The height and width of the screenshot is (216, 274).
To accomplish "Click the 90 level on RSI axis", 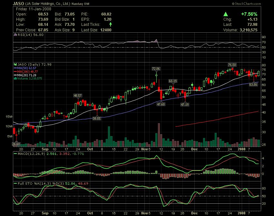I will coord(264,37).
